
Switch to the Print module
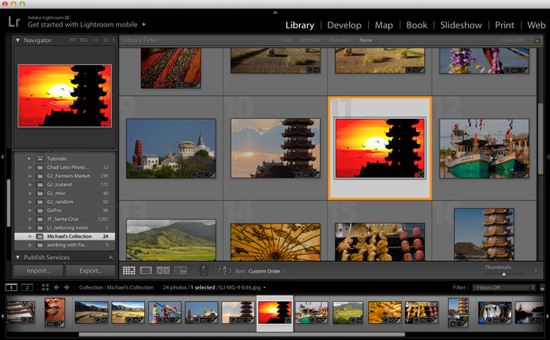point(505,25)
